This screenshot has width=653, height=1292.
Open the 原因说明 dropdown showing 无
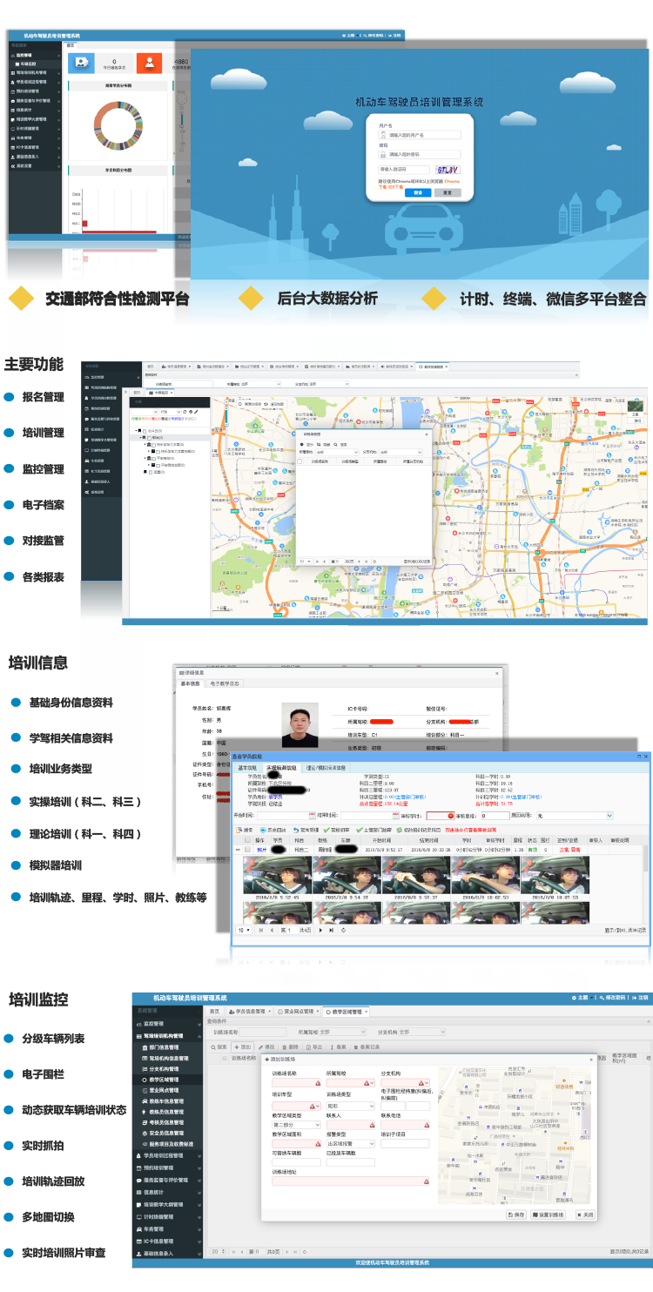click(x=574, y=816)
